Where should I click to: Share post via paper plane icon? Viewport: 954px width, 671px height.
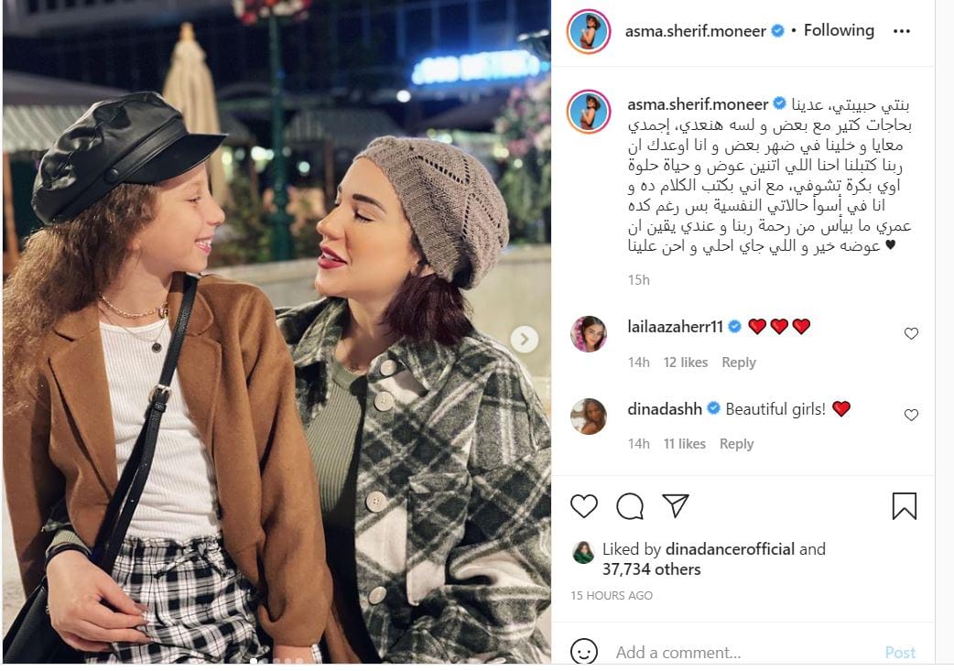(676, 505)
